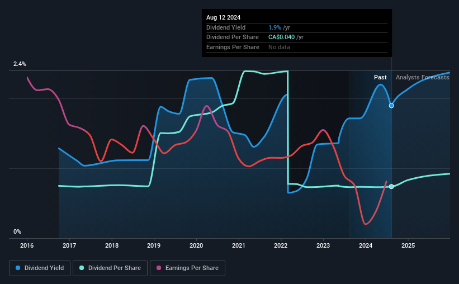The image size is (459, 284).
Task: Toggle the Dividend Per Share legend button
Action: tap(110, 268)
